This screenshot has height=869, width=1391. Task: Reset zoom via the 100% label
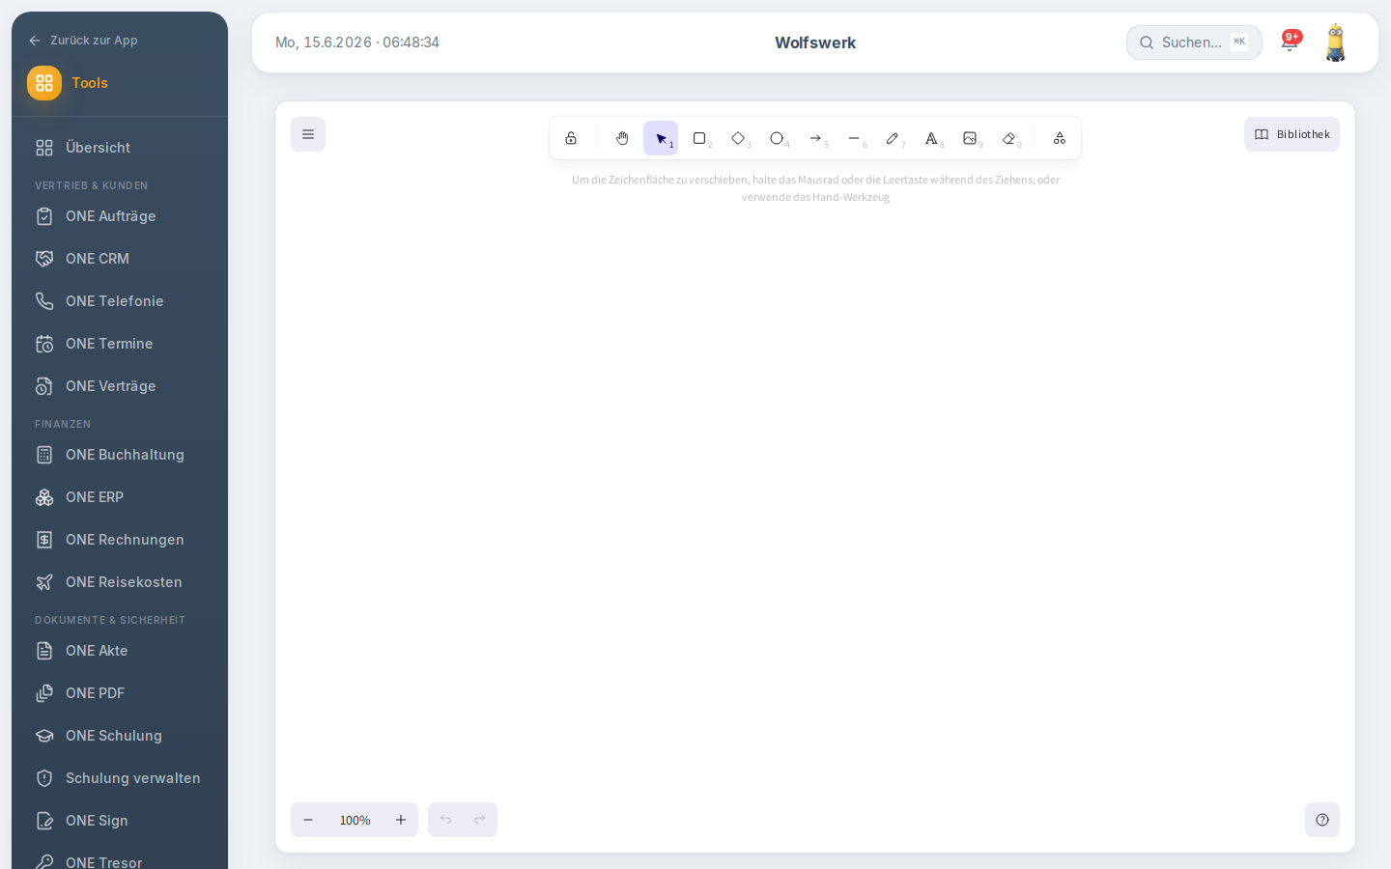click(x=355, y=820)
